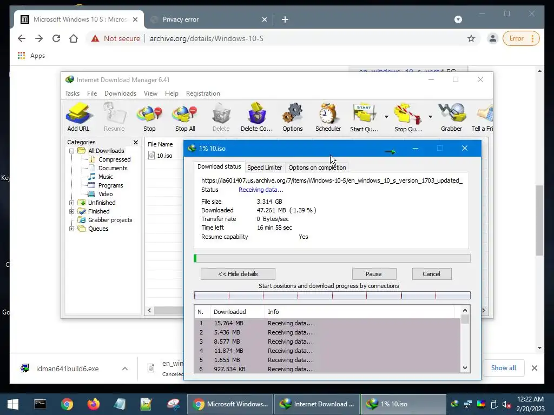554x415 pixels.
Task: Click the connections progress segment bar
Action: pos(332,296)
